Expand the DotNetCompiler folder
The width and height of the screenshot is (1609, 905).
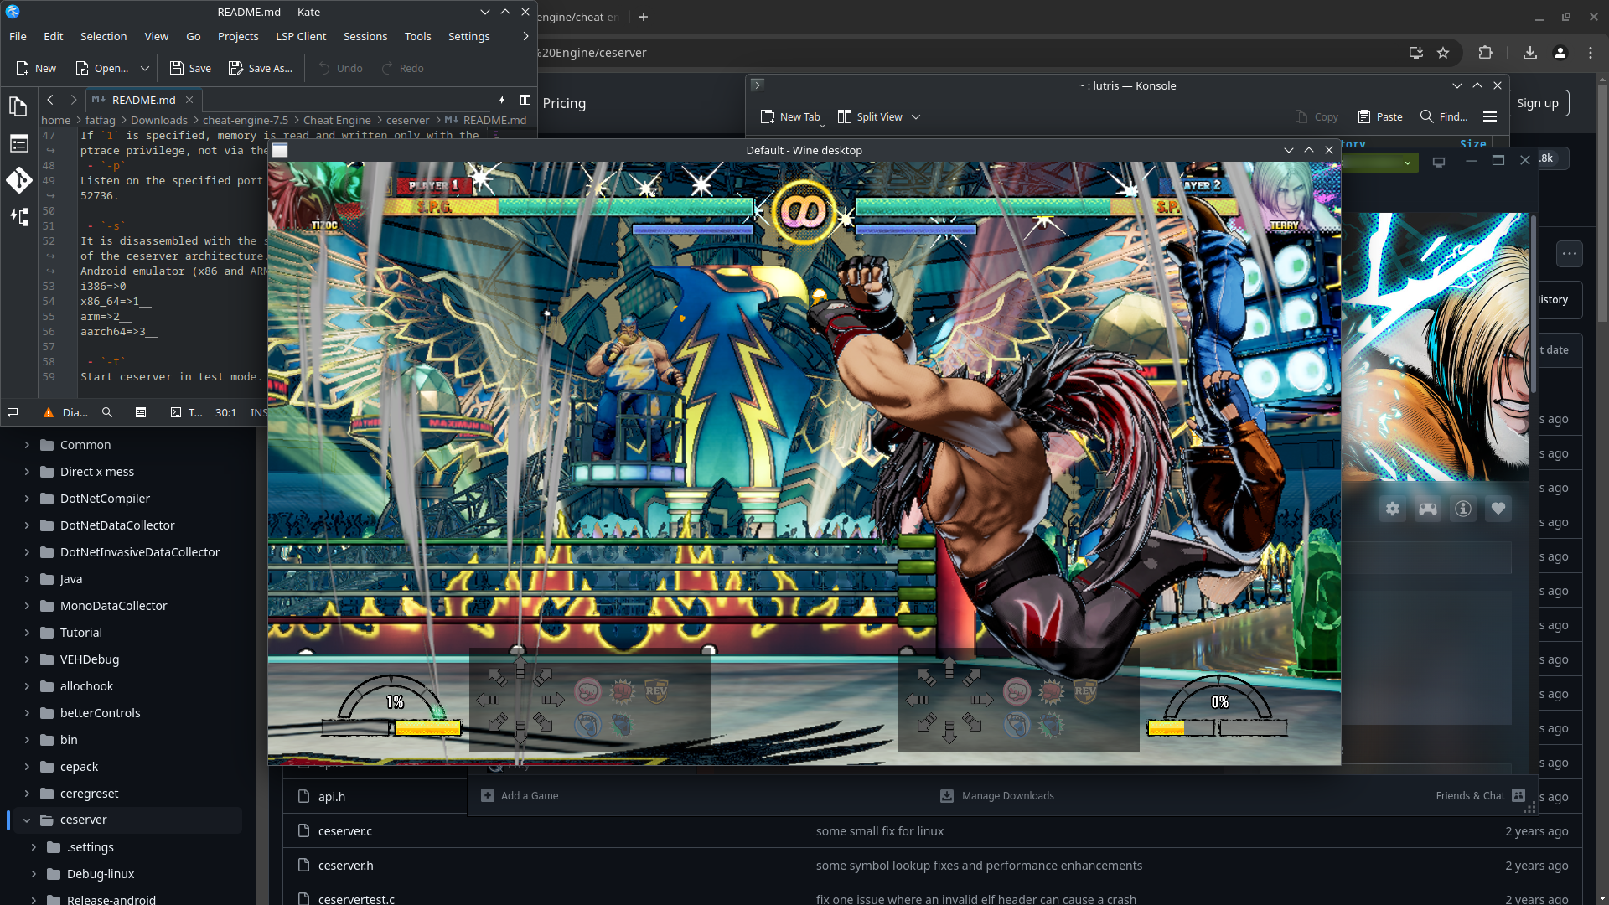click(27, 499)
